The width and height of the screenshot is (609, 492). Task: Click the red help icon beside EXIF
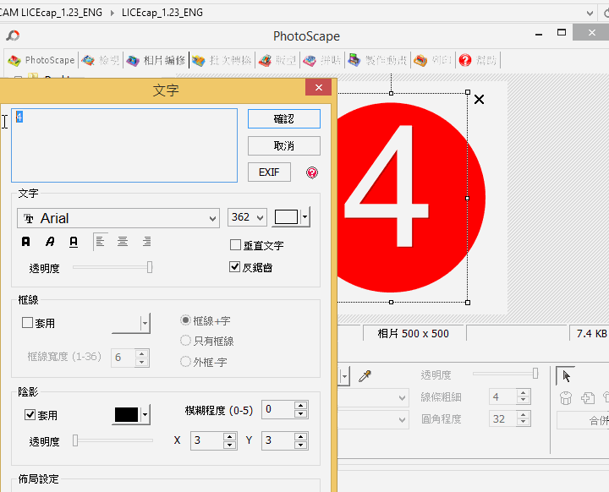312,172
